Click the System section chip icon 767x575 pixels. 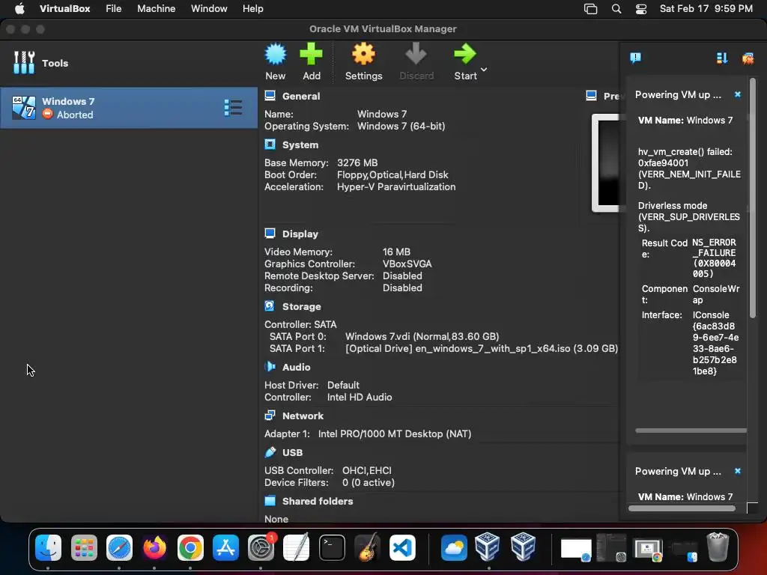270,144
